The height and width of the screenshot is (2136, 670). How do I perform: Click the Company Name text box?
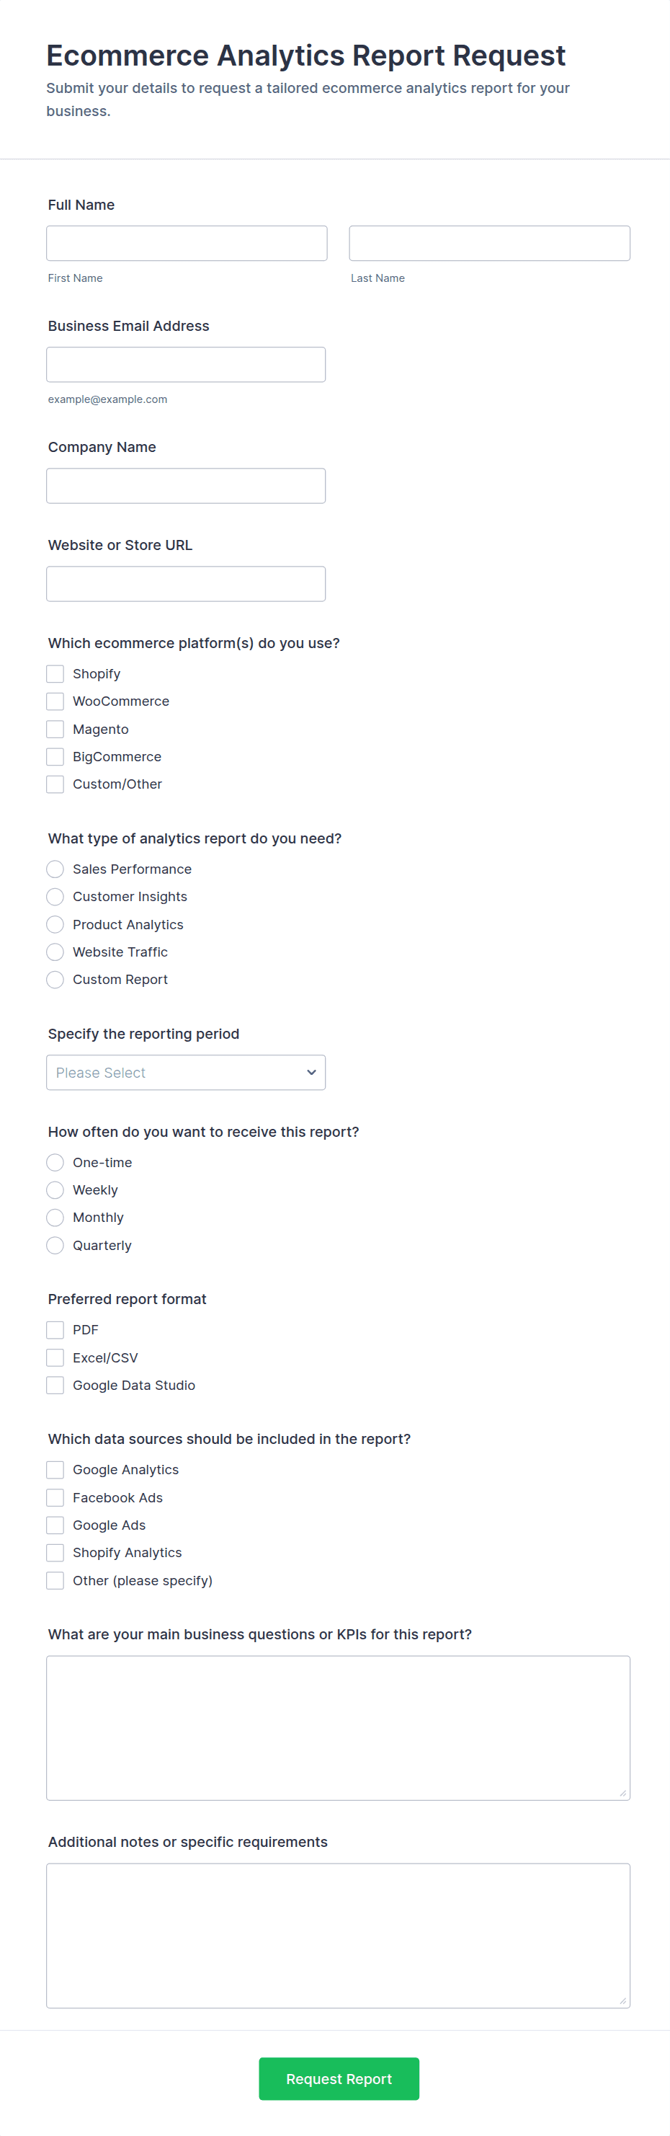pos(186,485)
